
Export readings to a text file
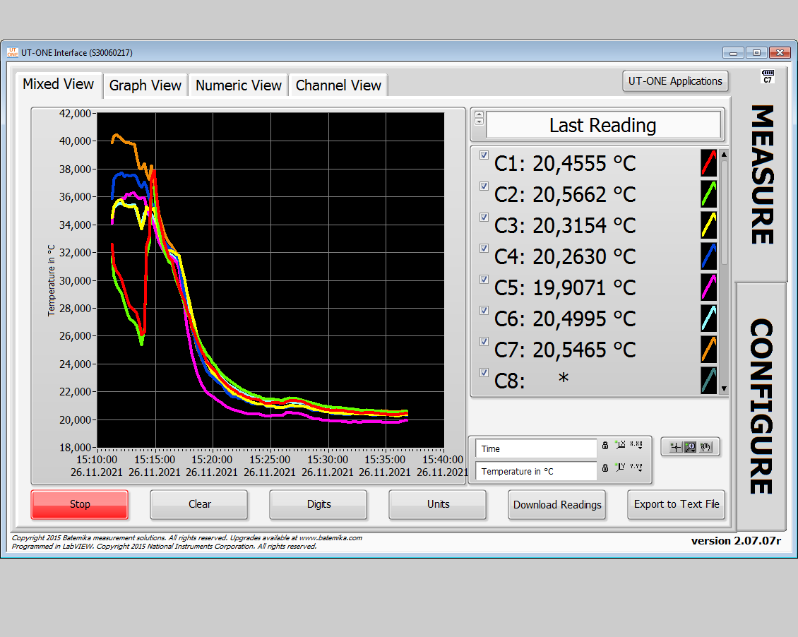(676, 504)
